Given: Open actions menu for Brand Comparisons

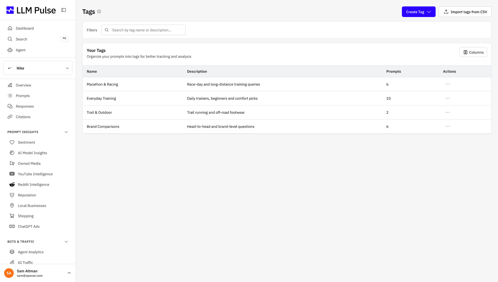Looking at the screenshot, I should (x=448, y=126).
